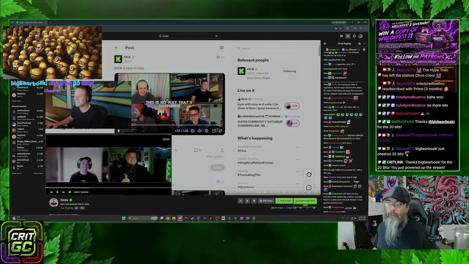Launch Chrome from the taskbar
The height and width of the screenshot is (264, 469).
[168, 218]
